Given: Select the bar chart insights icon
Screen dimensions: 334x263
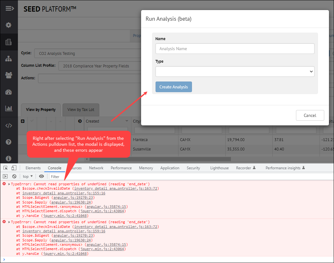Looking at the screenshot, I should click(x=9, y=108).
